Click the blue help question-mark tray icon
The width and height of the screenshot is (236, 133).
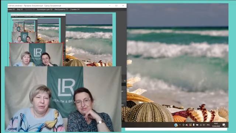coord(176,125)
